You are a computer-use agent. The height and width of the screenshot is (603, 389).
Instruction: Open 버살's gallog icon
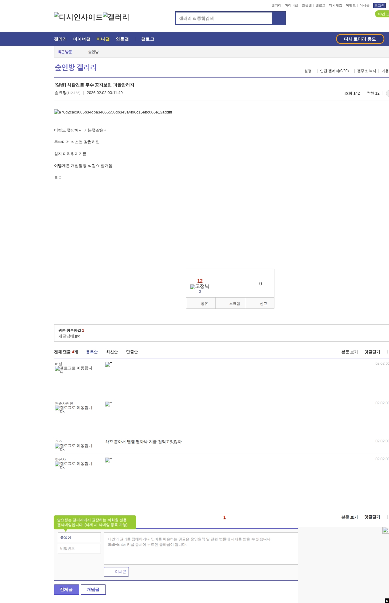pos(74,370)
